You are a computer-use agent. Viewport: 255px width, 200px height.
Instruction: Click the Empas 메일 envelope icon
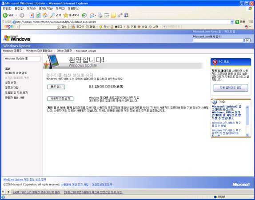87,27
